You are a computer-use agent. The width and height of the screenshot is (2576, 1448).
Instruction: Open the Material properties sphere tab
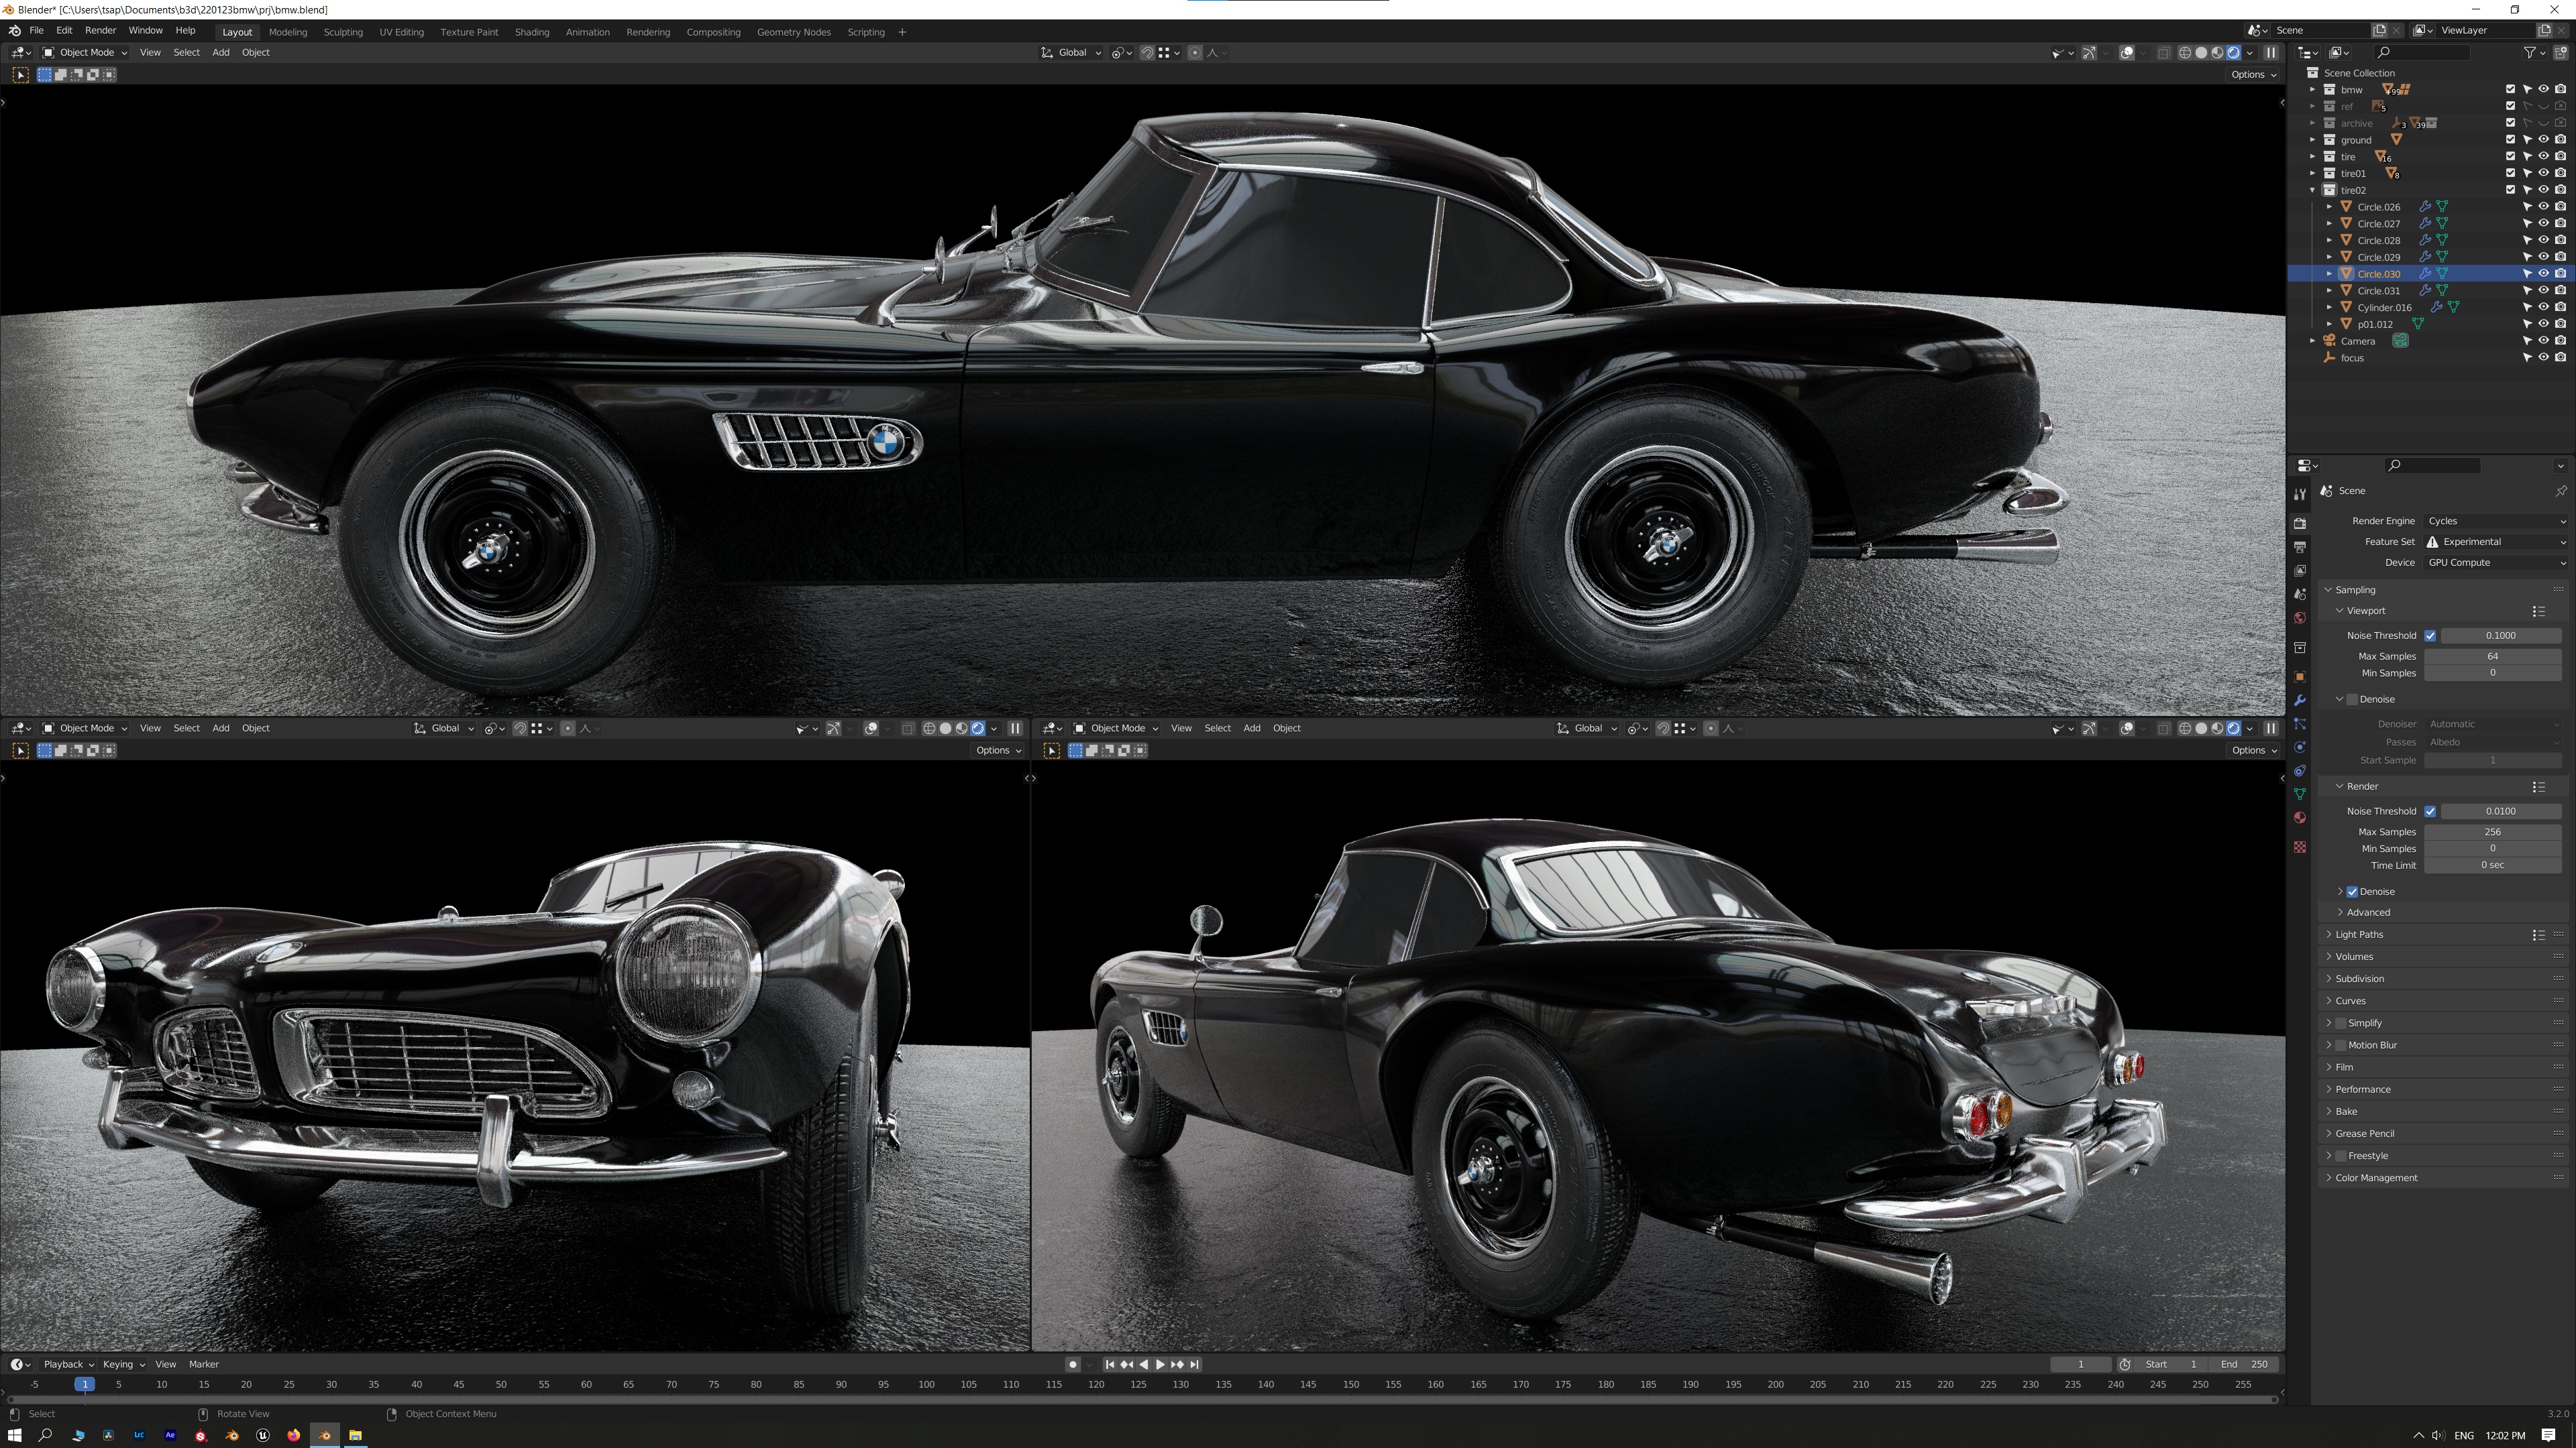tap(2300, 817)
